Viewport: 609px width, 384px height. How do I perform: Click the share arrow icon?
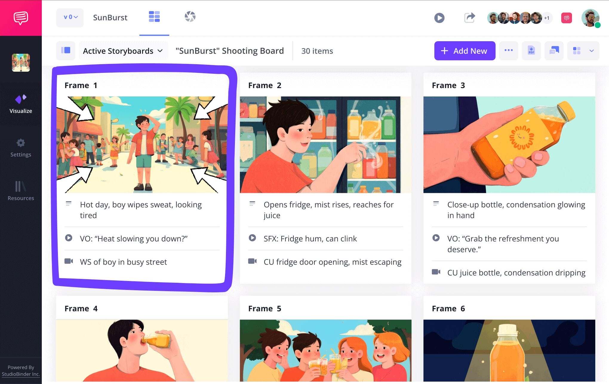(469, 18)
